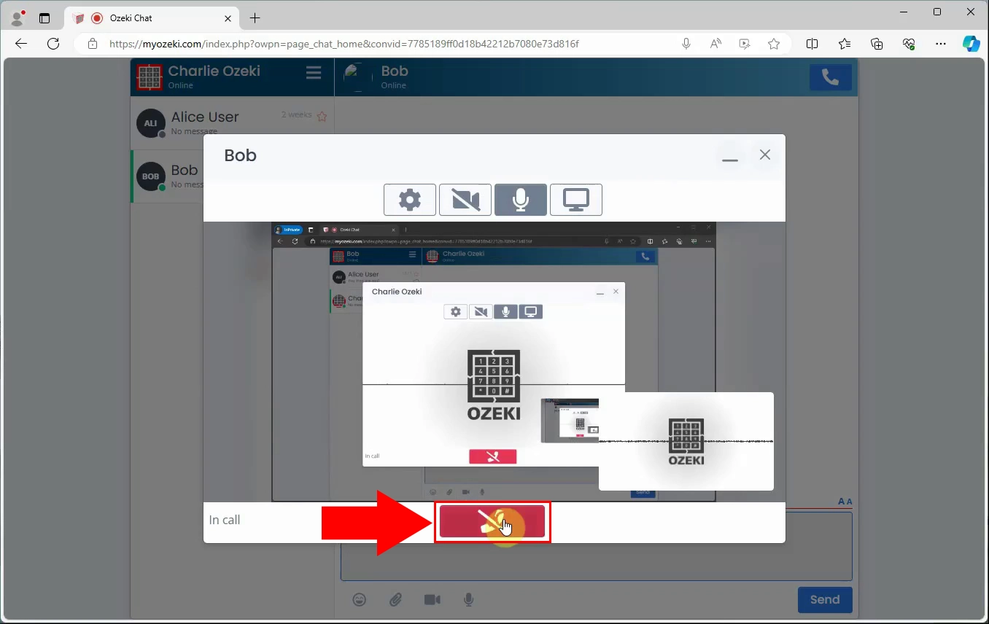Image resolution: width=989 pixels, height=624 pixels.
Task: Close the Ozeki Chat tab
Action: pyautogui.click(x=228, y=18)
